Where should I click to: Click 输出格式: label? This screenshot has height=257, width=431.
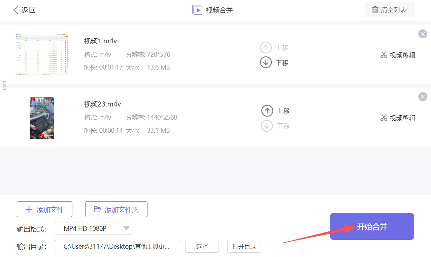coord(31,229)
